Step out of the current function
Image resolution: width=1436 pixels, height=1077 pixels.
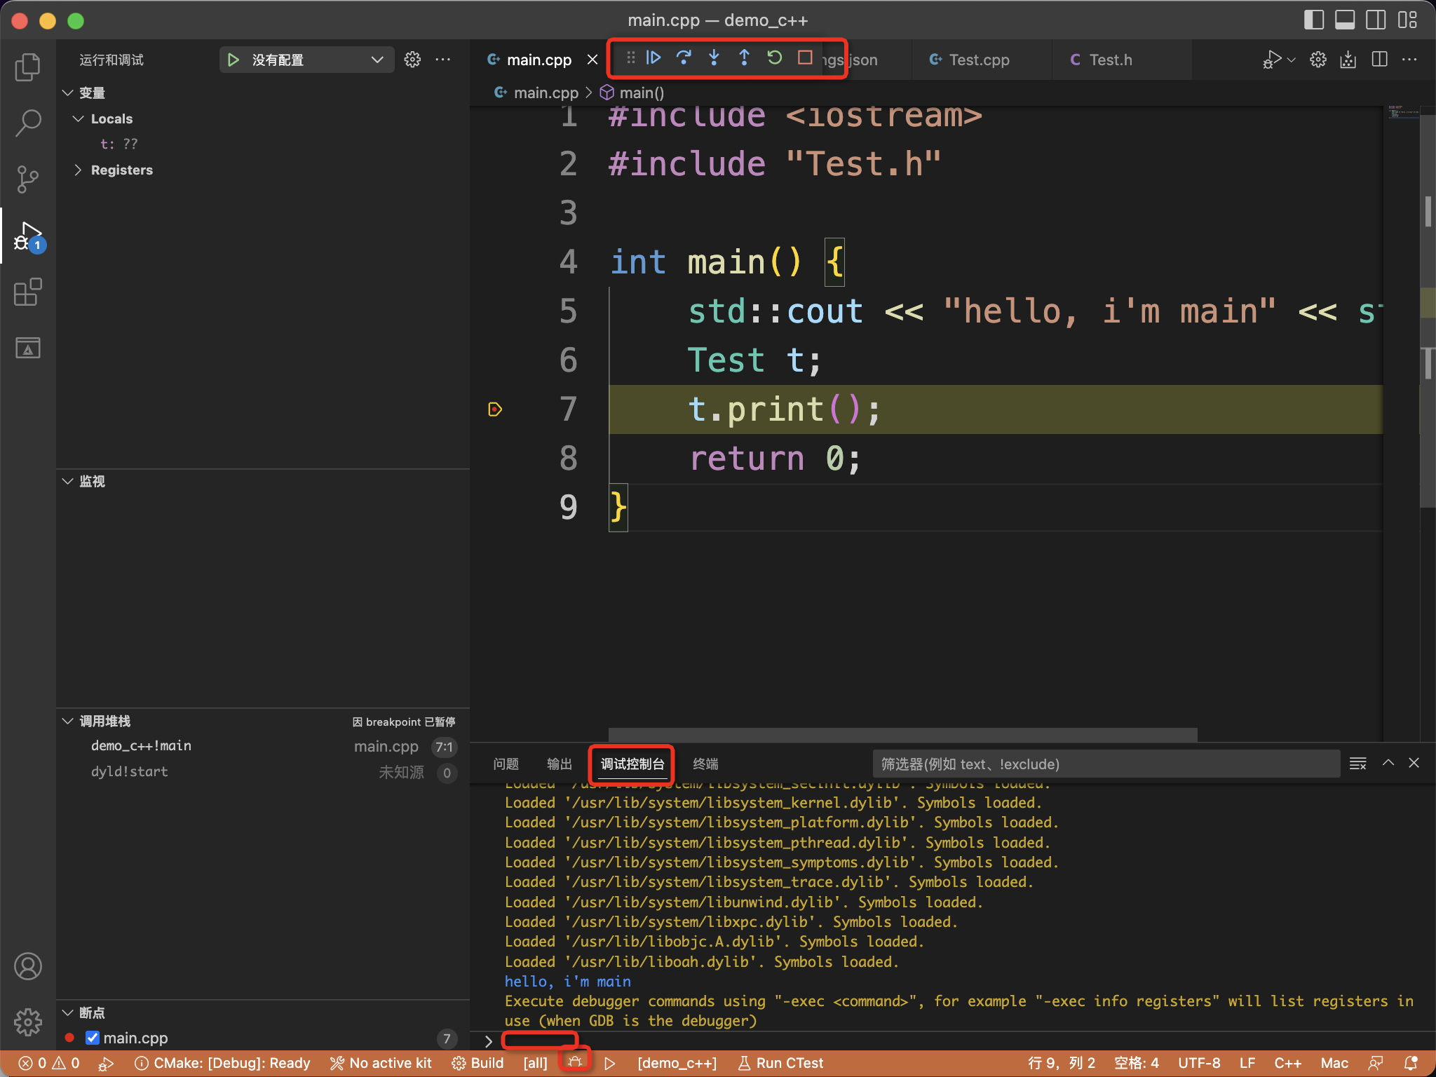pyautogui.click(x=744, y=57)
